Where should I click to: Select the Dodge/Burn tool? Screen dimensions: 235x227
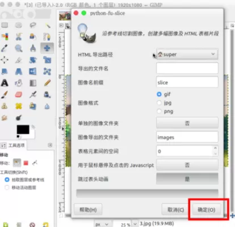coord(19,118)
